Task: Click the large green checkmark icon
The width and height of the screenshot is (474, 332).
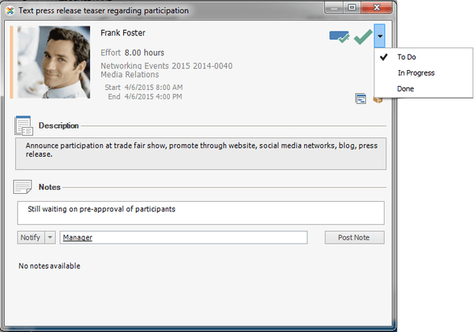Action: pos(363,36)
